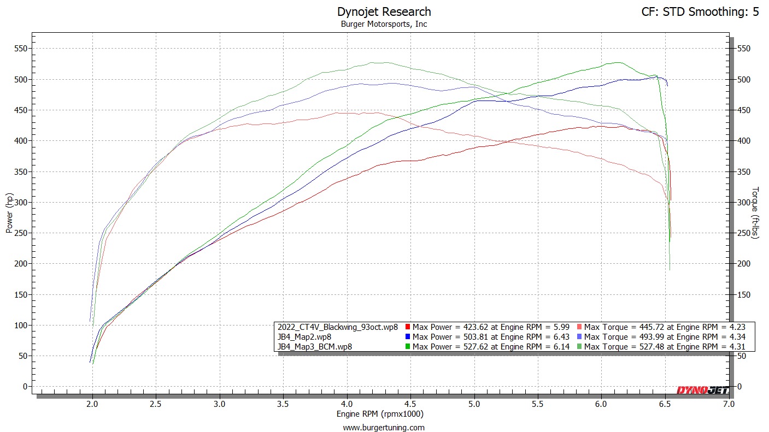Click the Power (hp) axis title
Screen dimensions: 769x432
pyautogui.click(x=9, y=212)
